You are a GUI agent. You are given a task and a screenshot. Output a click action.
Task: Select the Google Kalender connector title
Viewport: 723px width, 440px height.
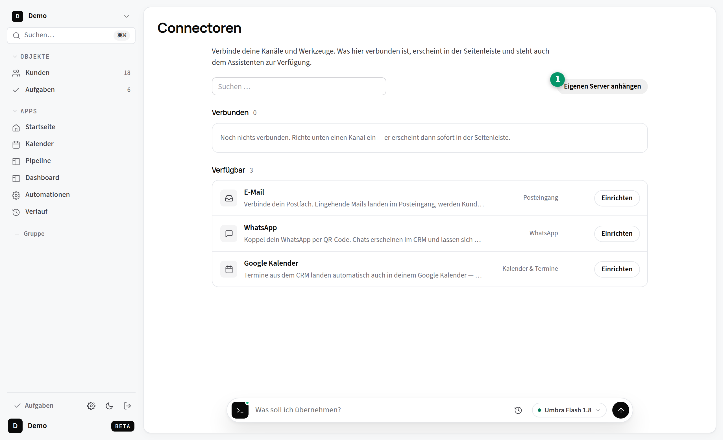click(271, 263)
